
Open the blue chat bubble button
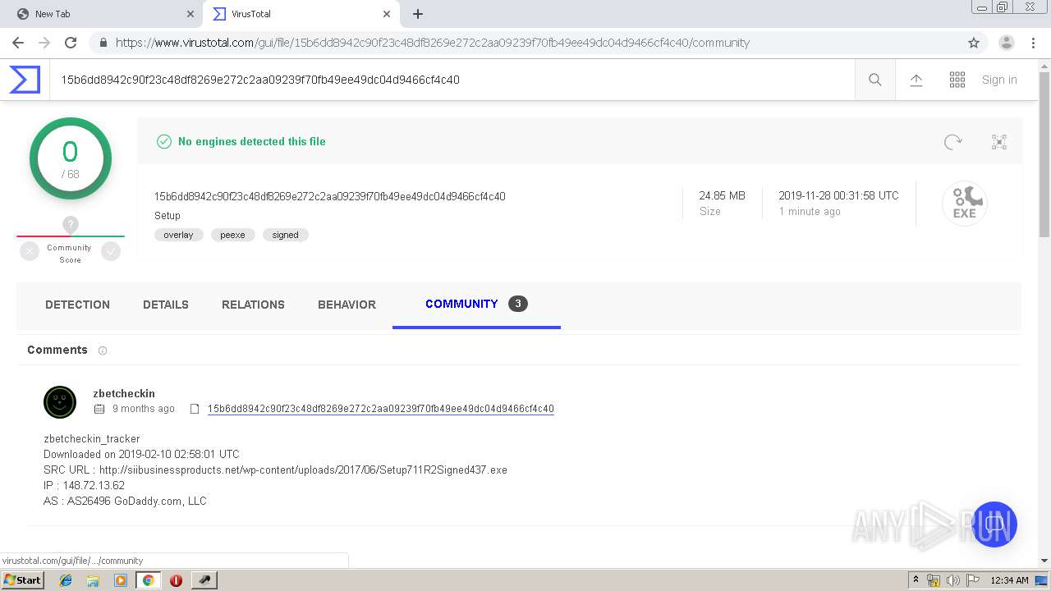coord(994,525)
